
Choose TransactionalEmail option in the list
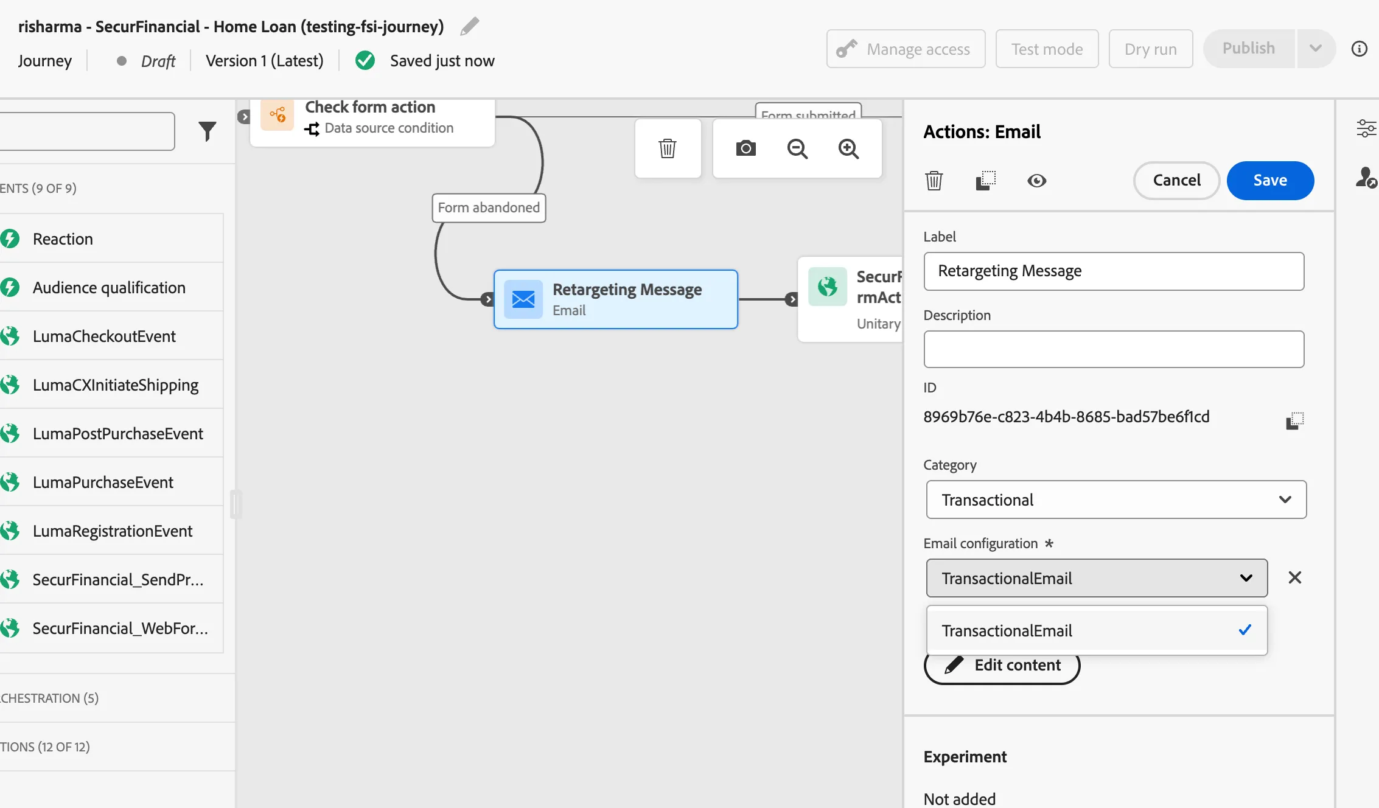coord(1097,630)
